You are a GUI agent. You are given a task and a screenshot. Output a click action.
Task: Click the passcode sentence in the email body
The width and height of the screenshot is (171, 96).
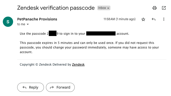(74, 34)
